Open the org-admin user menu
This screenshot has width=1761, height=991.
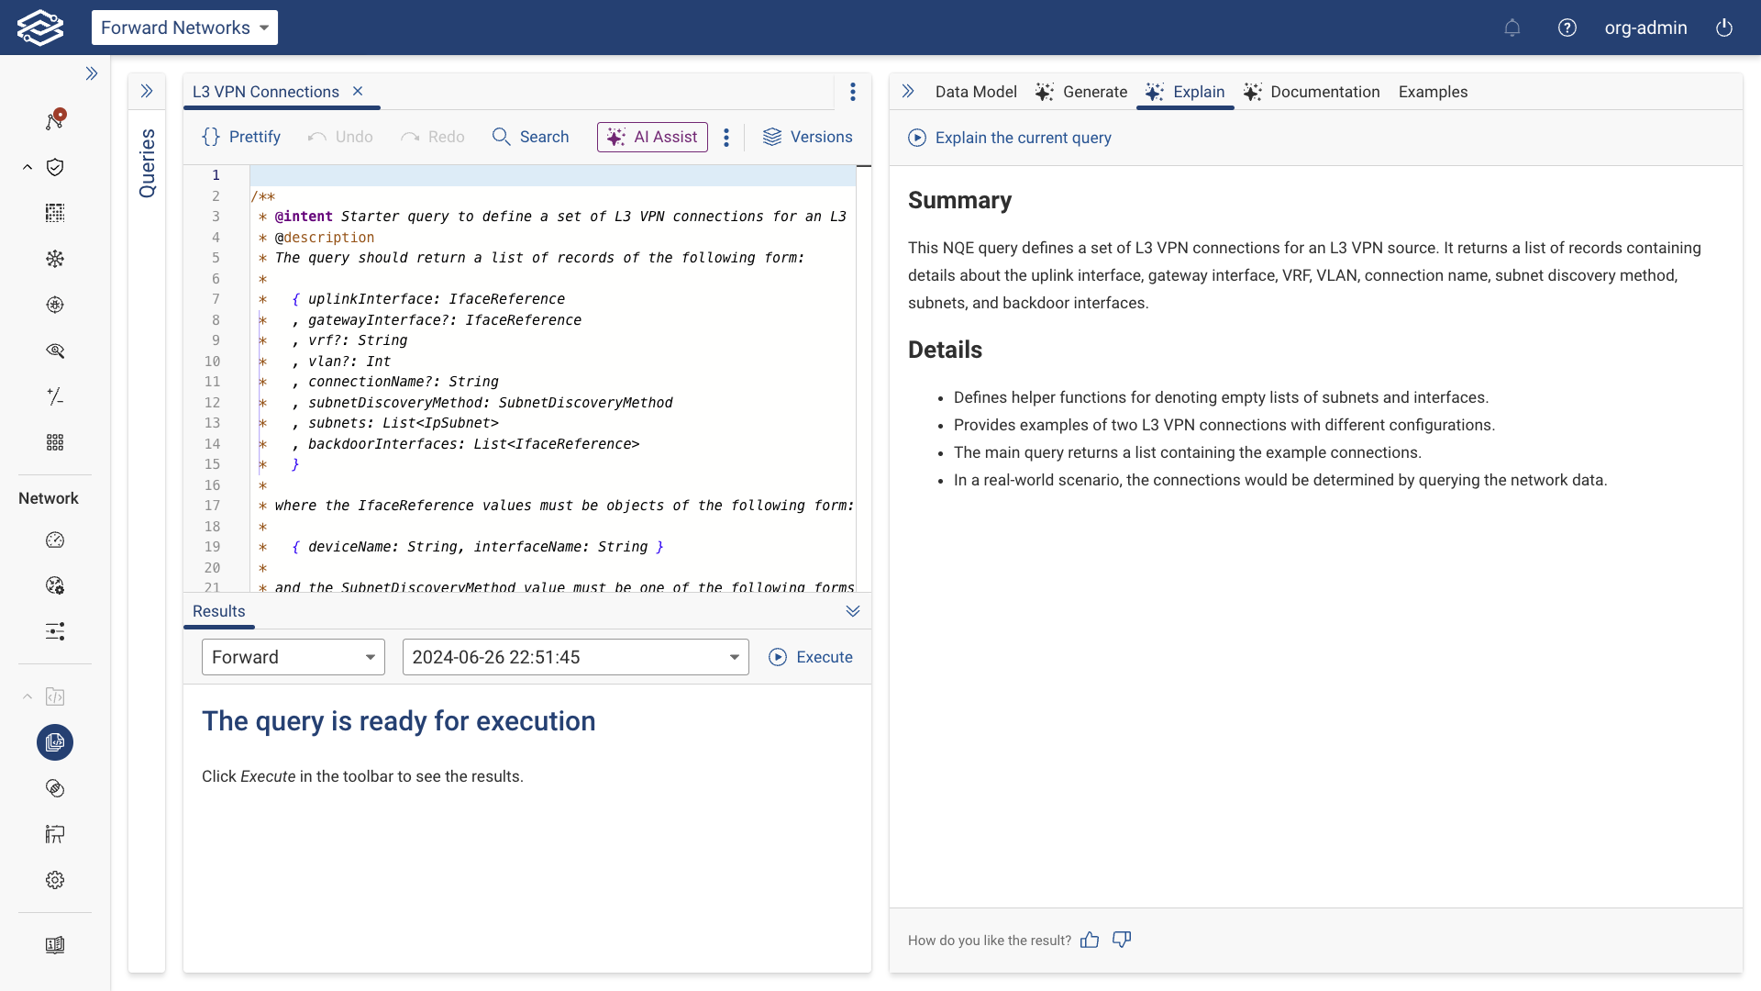1645,28
